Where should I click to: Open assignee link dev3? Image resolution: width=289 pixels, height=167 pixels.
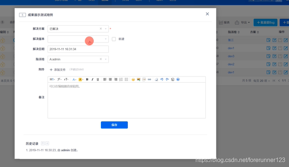coord(231,56)
